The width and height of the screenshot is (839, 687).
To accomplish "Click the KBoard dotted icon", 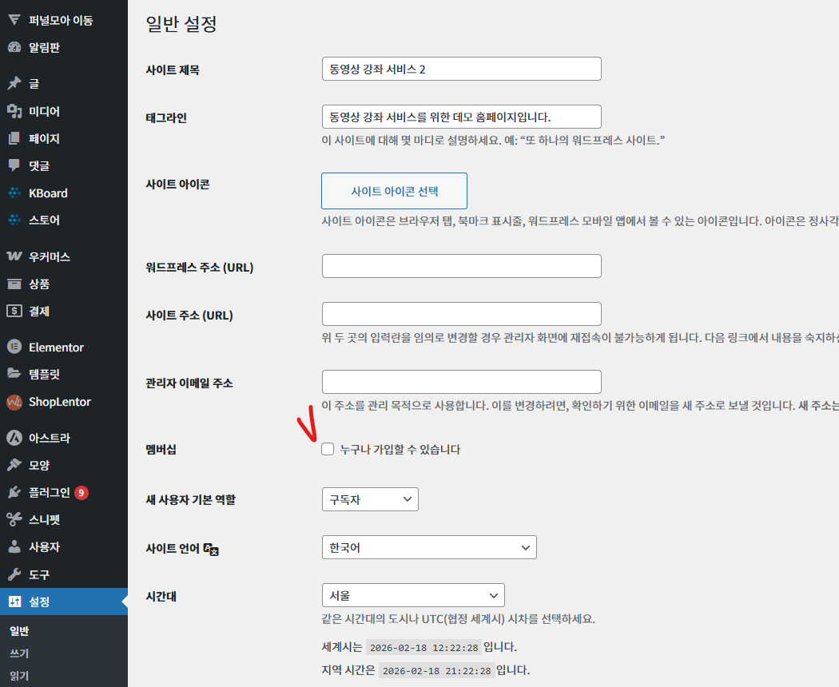I will [x=14, y=193].
